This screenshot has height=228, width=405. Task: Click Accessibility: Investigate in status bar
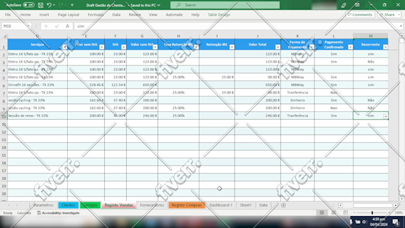pos(58,213)
